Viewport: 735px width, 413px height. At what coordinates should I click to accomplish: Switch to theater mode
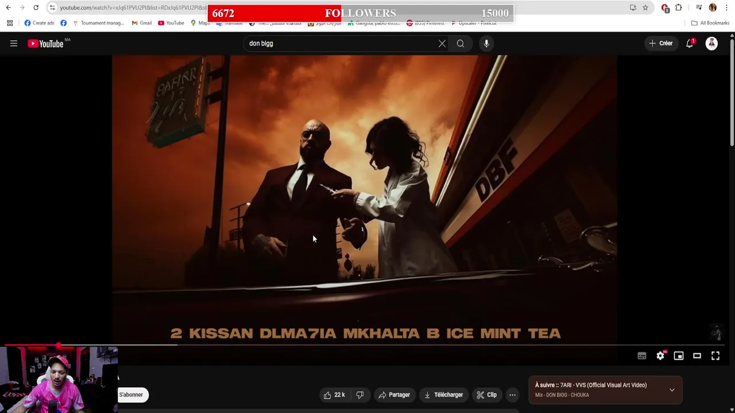click(x=697, y=356)
